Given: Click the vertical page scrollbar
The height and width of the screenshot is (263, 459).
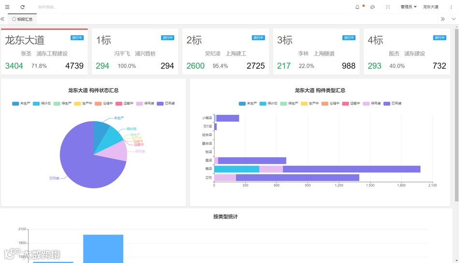Looking at the screenshot, I should [x=457, y=115].
